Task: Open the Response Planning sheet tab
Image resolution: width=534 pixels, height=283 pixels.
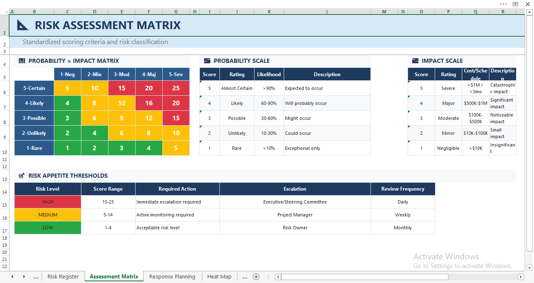Action: 172,277
